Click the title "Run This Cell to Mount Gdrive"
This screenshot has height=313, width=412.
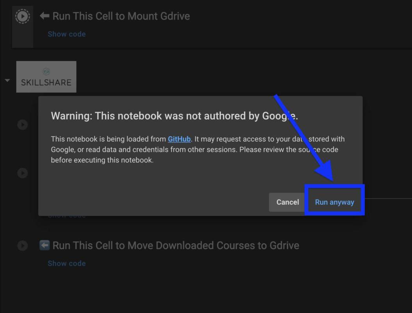[121, 16]
